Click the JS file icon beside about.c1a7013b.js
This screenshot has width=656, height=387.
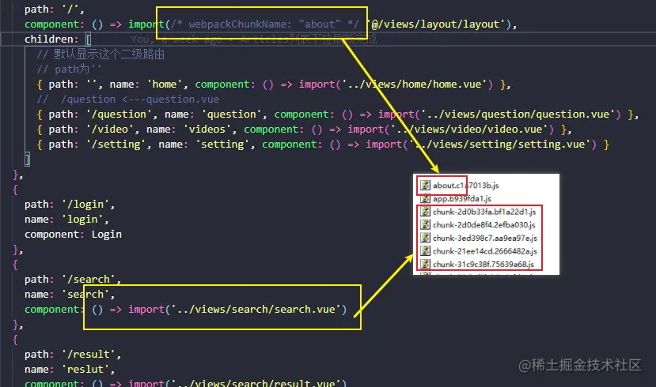click(425, 185)
